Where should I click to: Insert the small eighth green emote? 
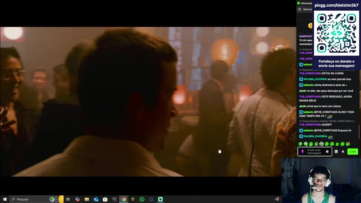(337, 144)
